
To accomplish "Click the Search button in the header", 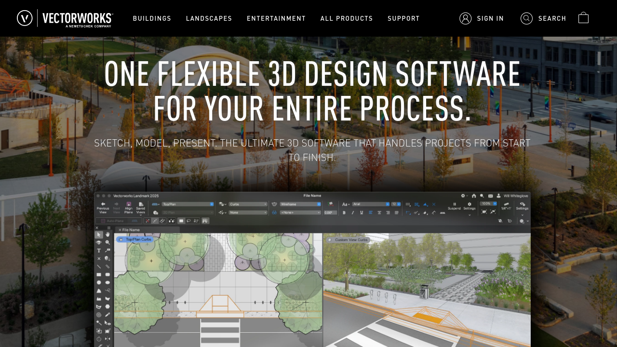I will (x=543, y=18).
